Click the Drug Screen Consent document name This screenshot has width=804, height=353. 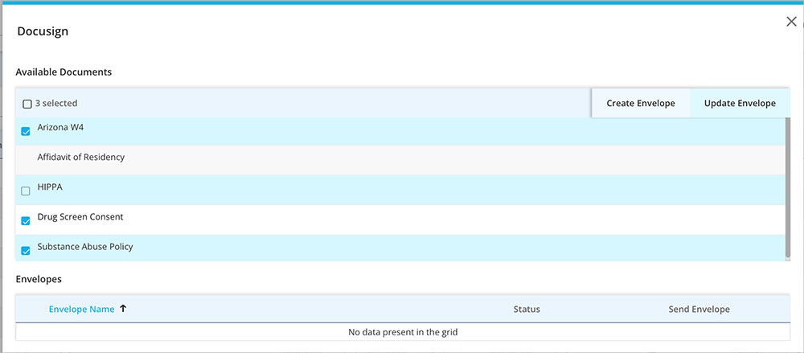point(80,216)
